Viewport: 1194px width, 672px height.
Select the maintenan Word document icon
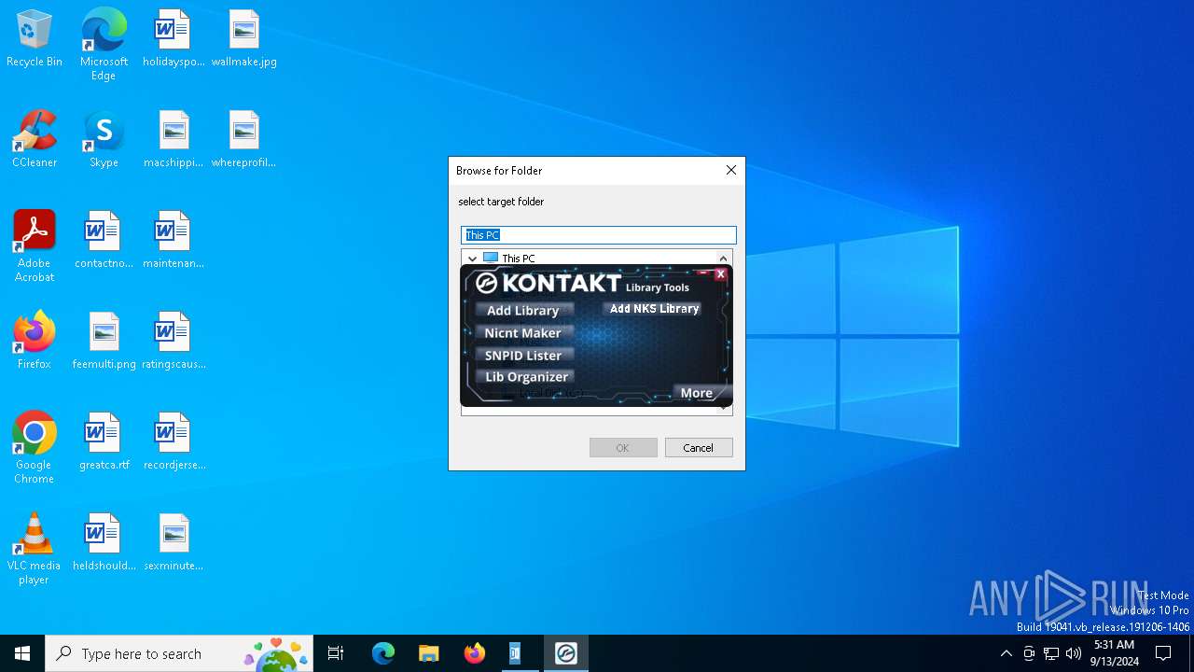[x=173, y=240]
